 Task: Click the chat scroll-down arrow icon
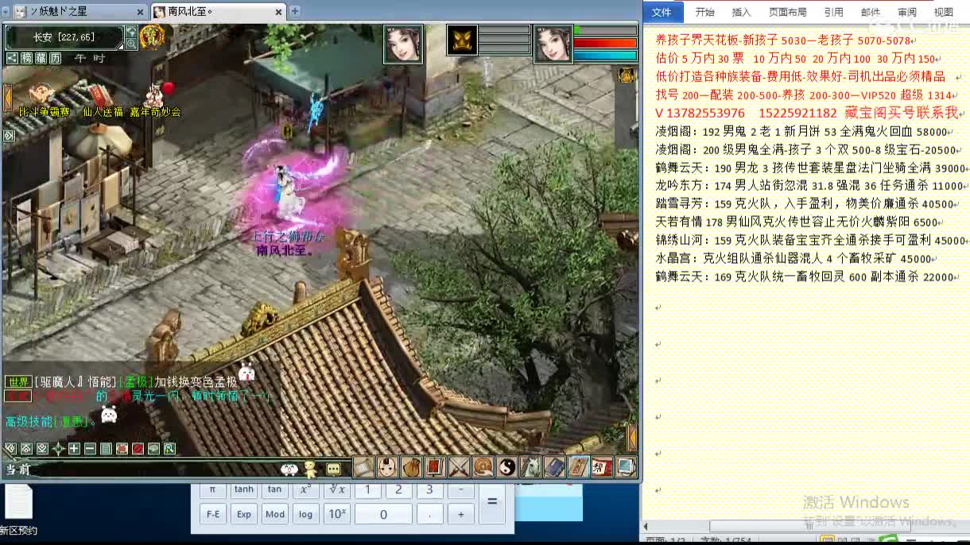point(42,449)
